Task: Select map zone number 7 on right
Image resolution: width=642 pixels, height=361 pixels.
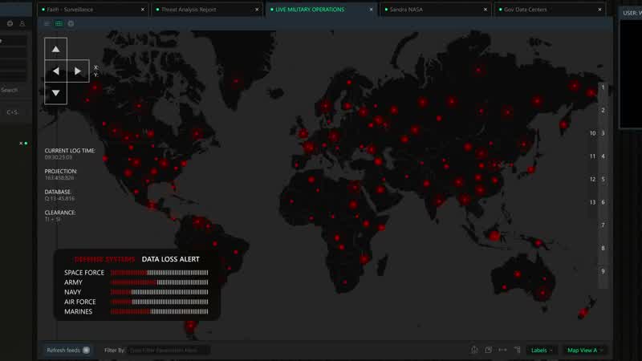Action: pyautogui.click(x=603, y=225)
